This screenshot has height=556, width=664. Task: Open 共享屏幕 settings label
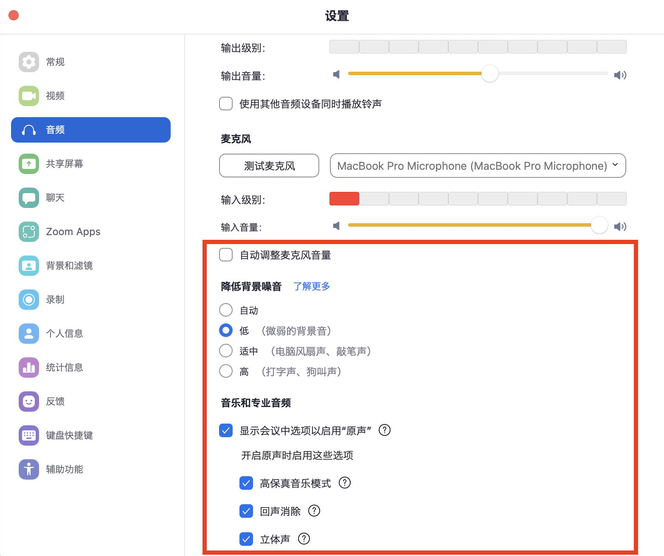[x=65, y=164]
